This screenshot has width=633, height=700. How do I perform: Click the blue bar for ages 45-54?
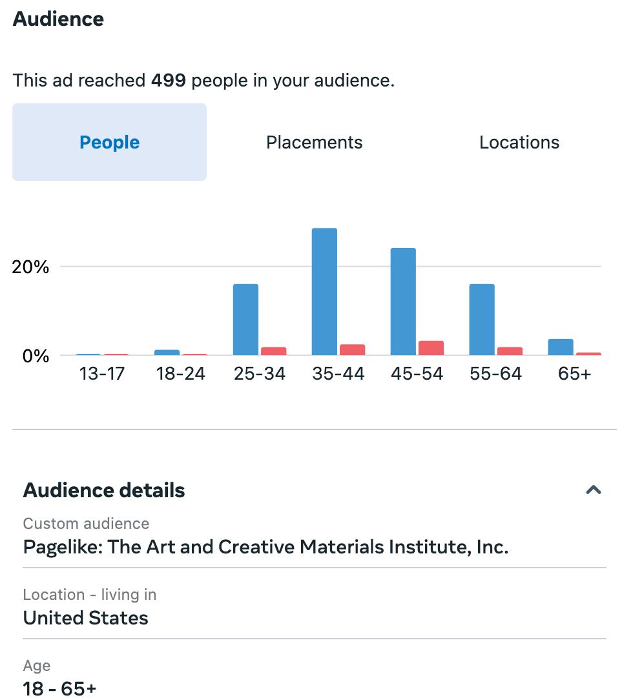(x=403, y=302)
